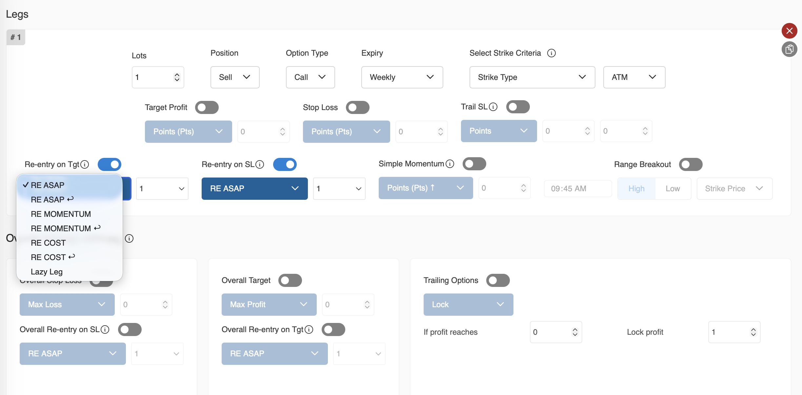Image resolution: width=802 pixels, height=395 pixels.
Task: Click Trail SL info icon
Action: [x=493, y=107]
